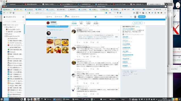Open the page actions three-dot menu in address bar
The width and height of the screenshot is (181, 101).
click(115, 13)
